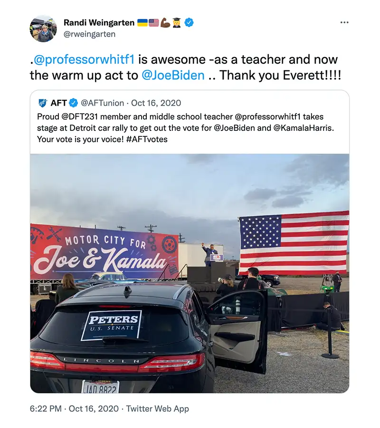Click the AFT account name in quoted tweet
Viewport: 380px width, 428px height.
tap(58, 103)
